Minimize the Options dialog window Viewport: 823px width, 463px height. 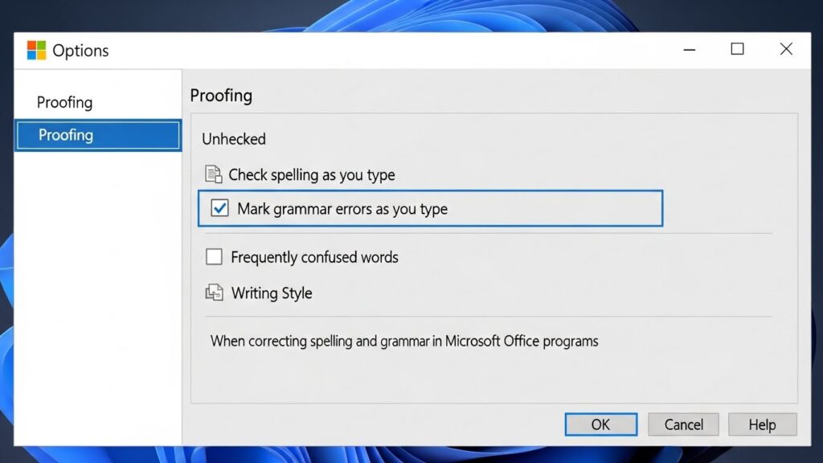coord(690,50)
